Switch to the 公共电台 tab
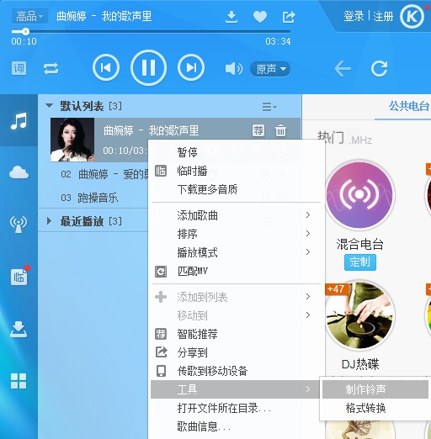 409,106
